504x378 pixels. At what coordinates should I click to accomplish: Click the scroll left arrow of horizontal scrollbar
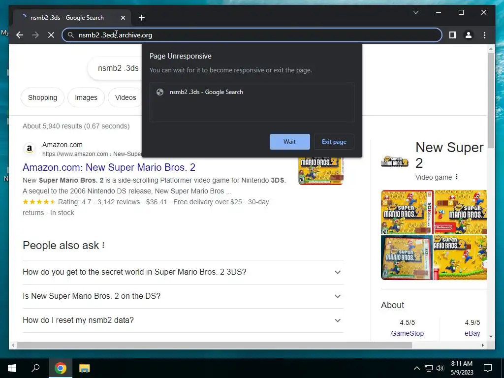click(x=12, y=345)
